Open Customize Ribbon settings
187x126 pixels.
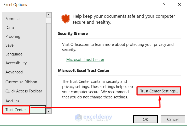click(x=21, y=82)
